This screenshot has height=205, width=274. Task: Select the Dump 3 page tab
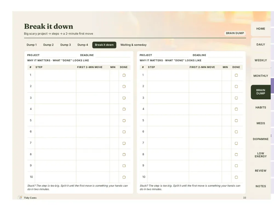(65, 45)
